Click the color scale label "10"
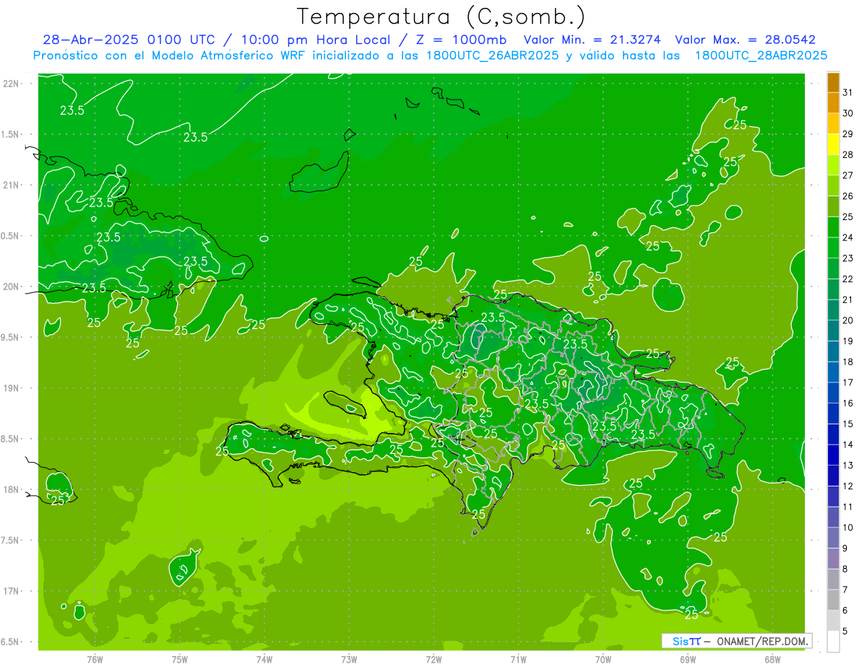 847,528
